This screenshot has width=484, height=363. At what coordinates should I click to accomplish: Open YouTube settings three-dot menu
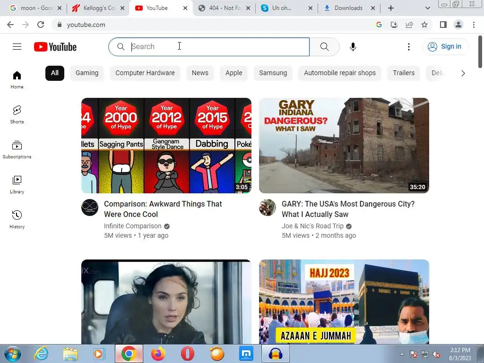pos(409,47)
